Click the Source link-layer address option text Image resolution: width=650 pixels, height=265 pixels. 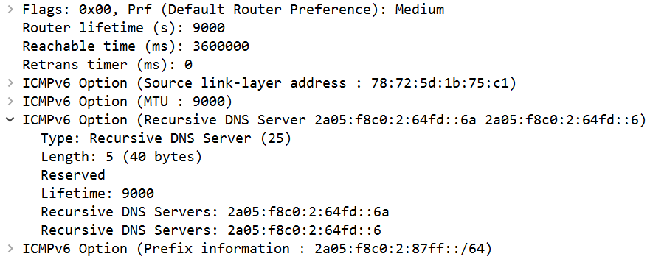tap(269, 83)
